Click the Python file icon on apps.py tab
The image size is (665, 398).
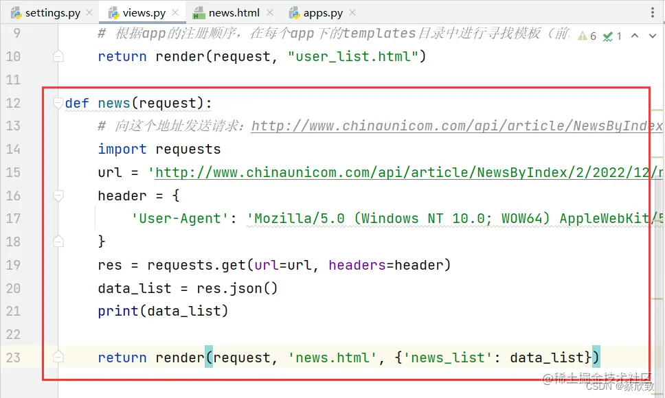[294, 13]
